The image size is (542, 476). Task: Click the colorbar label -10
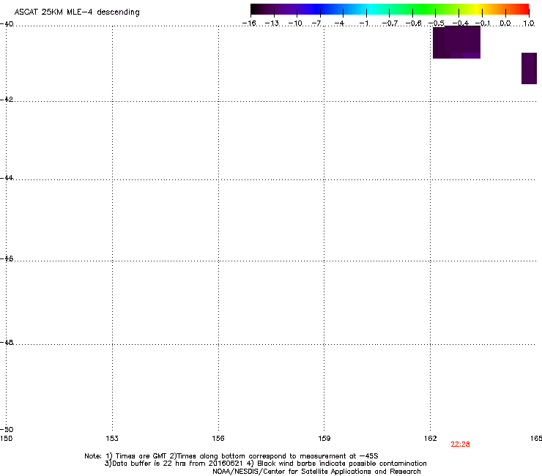(x=295, y=23)
